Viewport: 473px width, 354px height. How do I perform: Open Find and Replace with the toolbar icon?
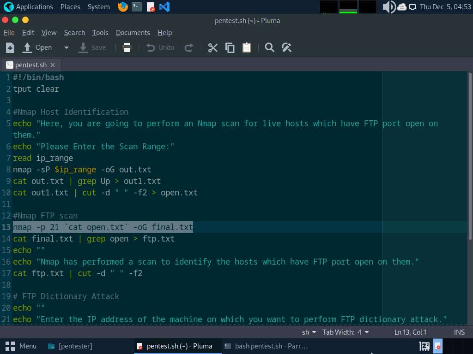coord(286,47)
